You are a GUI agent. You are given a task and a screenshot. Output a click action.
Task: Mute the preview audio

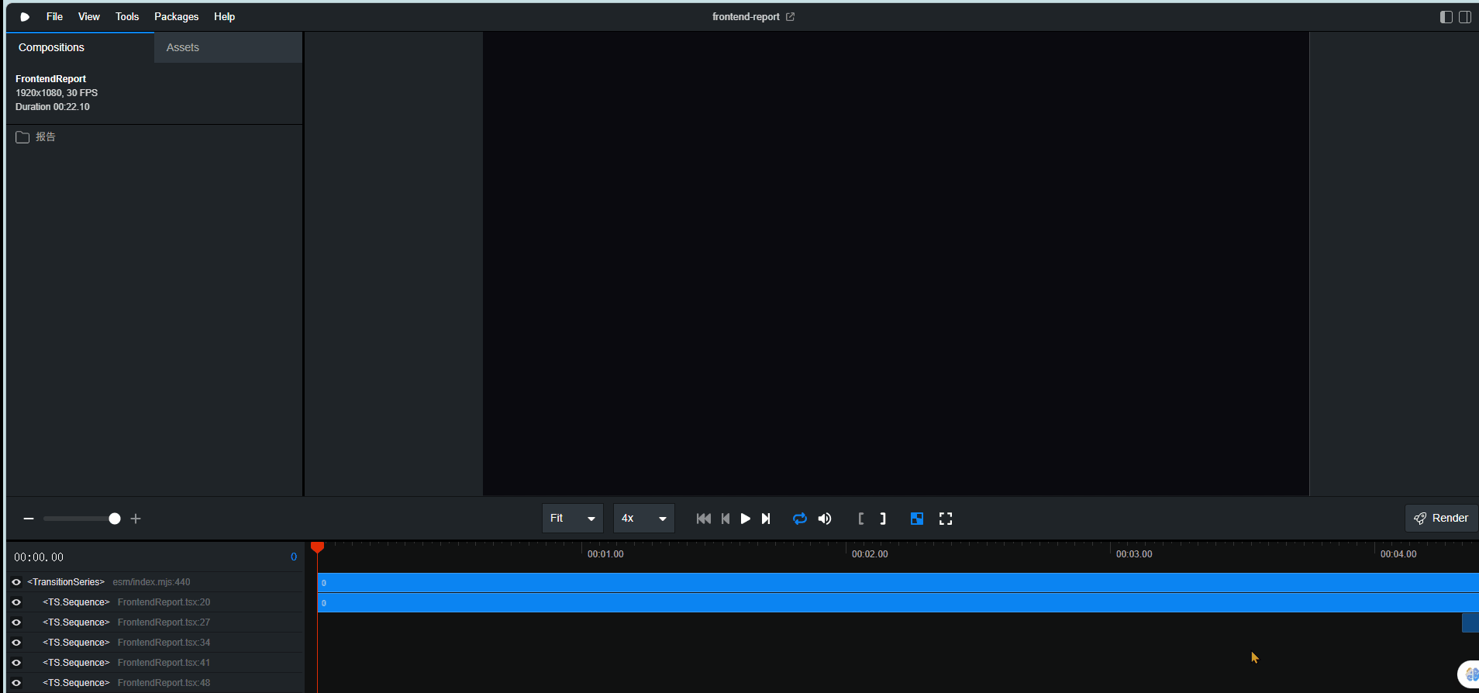[x=825, y=519]
